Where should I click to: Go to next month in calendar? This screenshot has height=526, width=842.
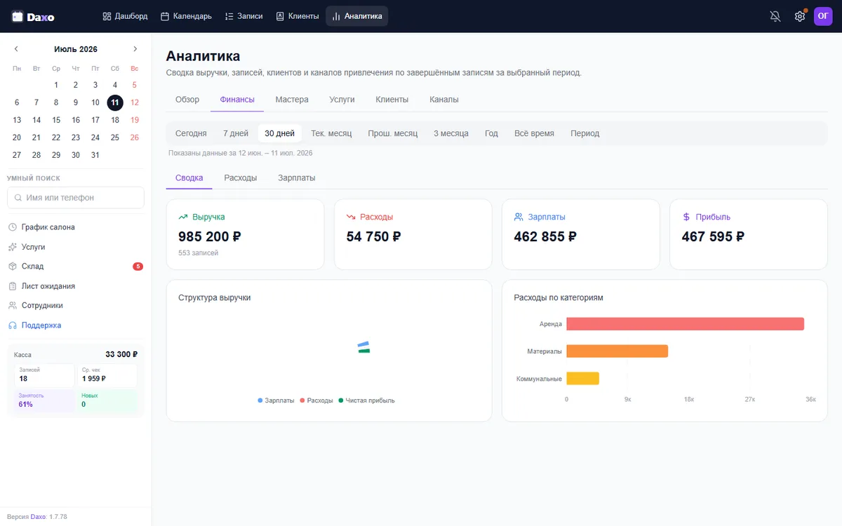point(135,49)
